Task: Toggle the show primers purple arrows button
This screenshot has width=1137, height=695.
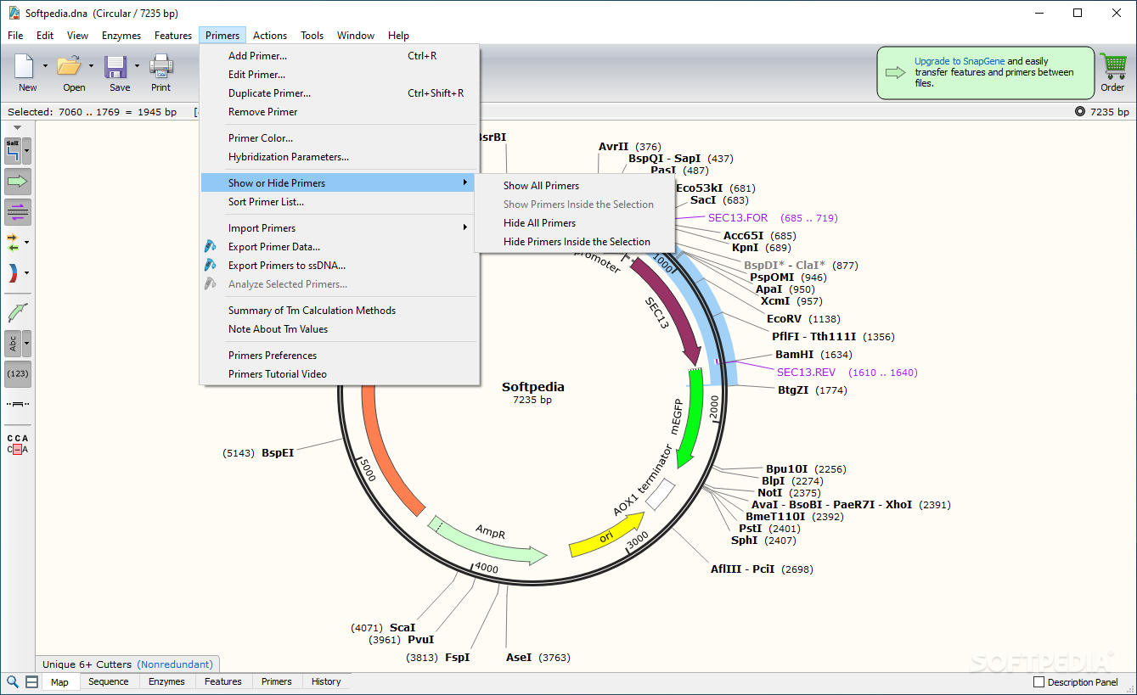Action: pos(18,211)
